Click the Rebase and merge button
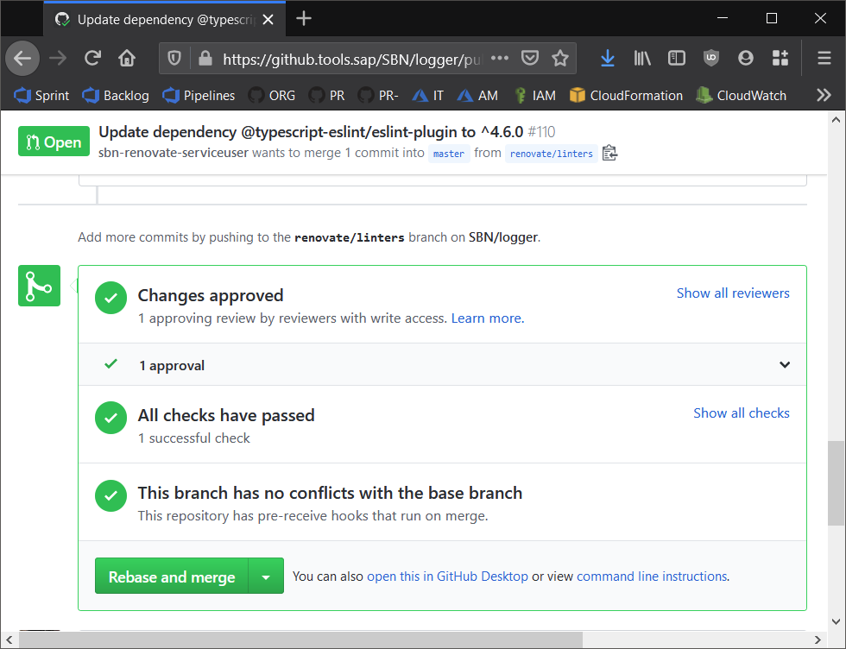The height and width of the screenshot is (649, 846). [171, 576]
